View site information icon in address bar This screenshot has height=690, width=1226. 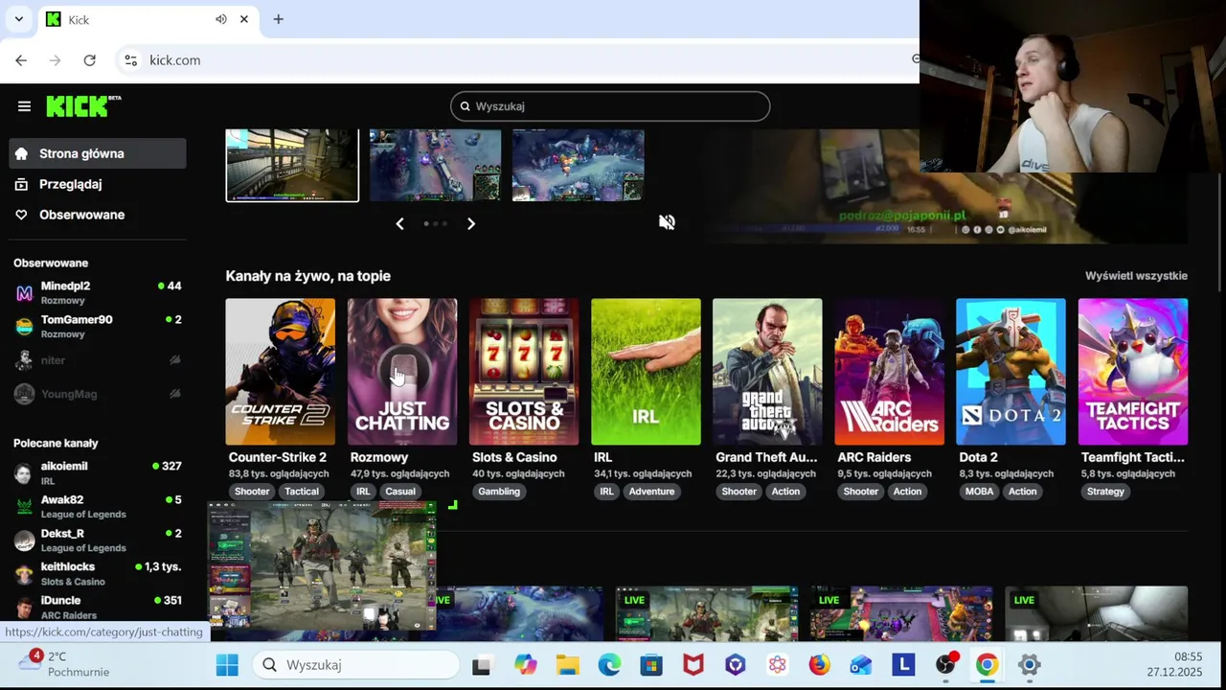coord(131,60)
